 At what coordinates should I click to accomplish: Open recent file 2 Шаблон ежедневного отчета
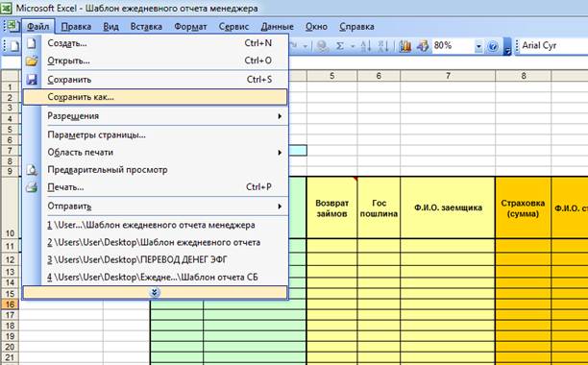tap(155, 243)
